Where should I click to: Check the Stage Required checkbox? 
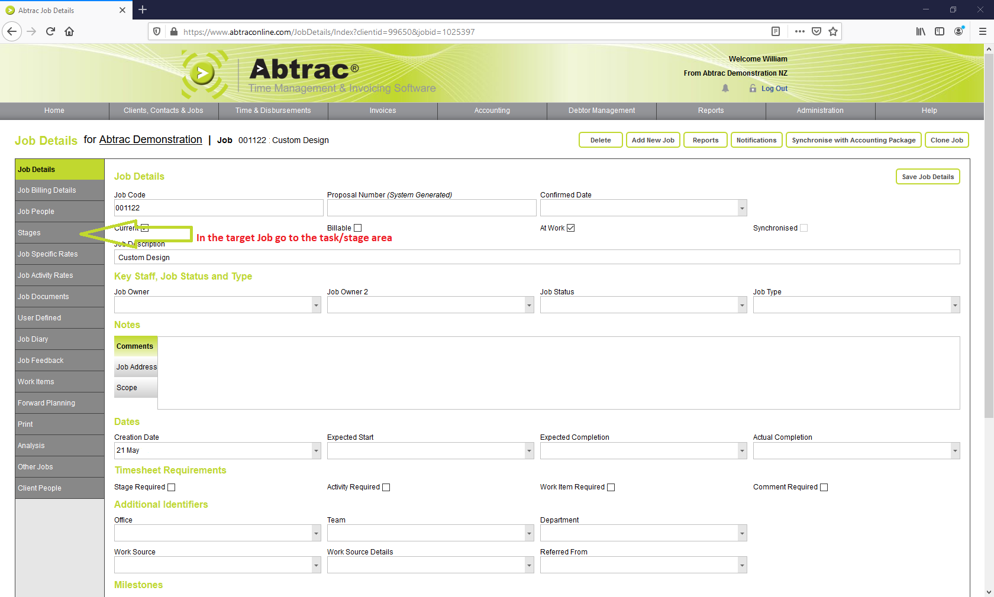171,487
